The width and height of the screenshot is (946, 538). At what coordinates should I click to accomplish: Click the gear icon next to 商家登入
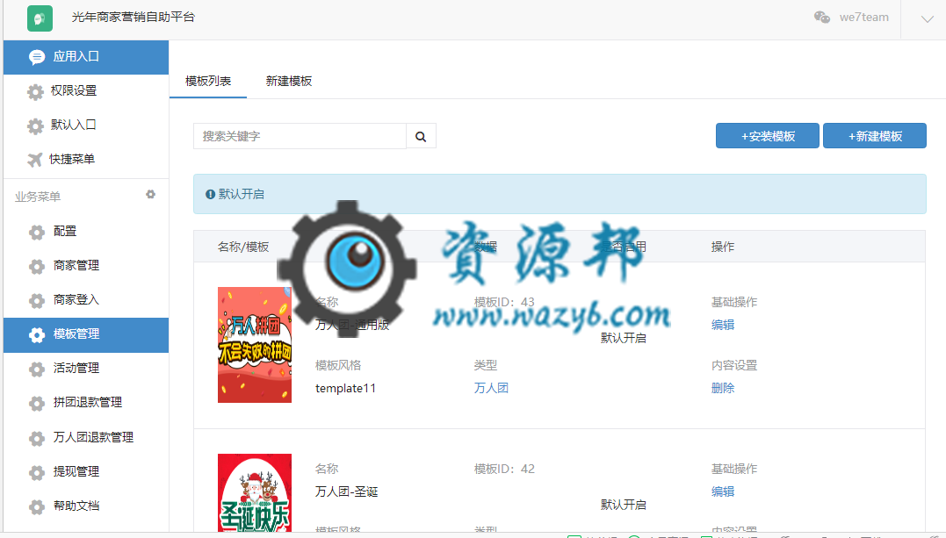click(37, 300)
